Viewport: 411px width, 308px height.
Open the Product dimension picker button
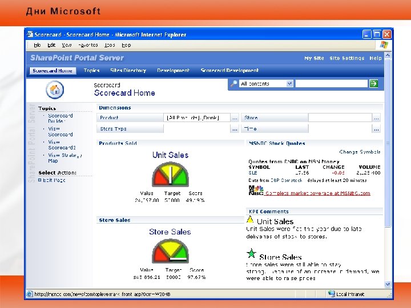[235, 118]
